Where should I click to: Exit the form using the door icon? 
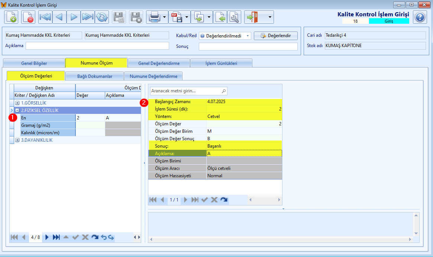coord(253,17)
